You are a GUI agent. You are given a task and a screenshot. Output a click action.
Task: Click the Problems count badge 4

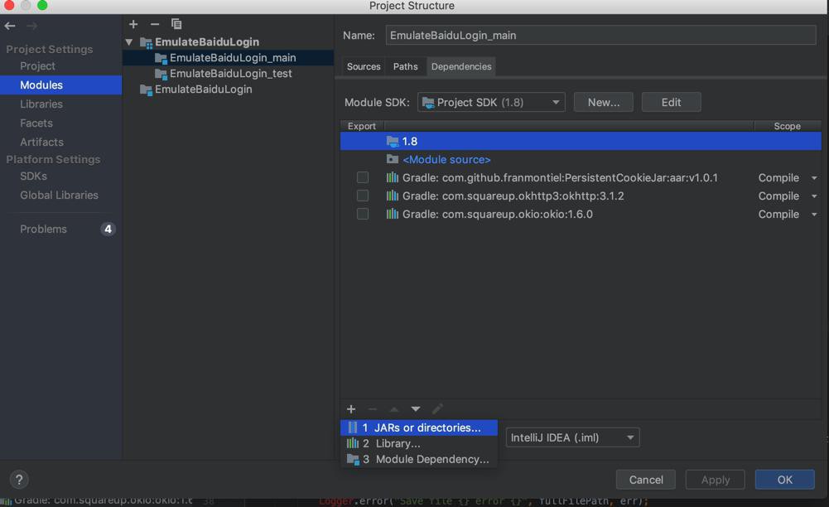pos(108,229)
